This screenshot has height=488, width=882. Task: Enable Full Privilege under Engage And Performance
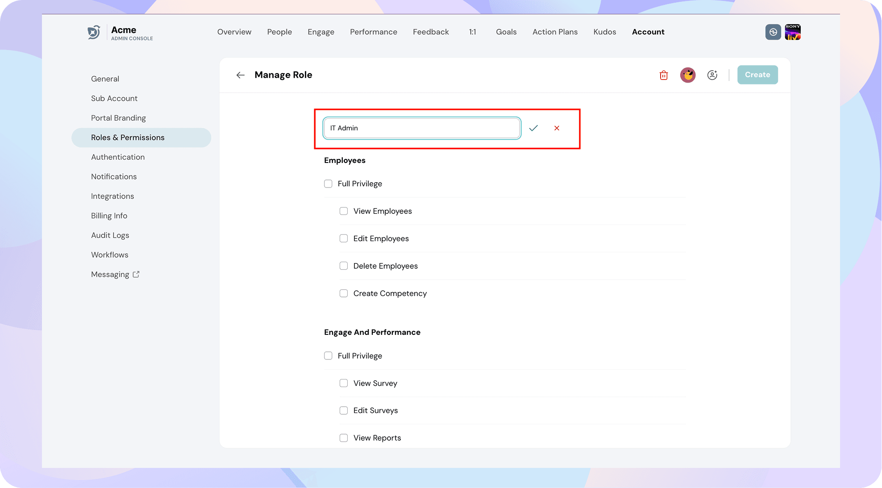click(328, 356)
